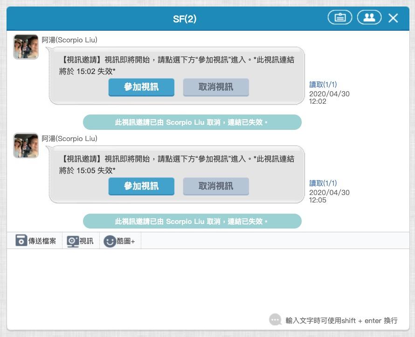Click Scorpio Liu avatar on second message
Screen dimensions: 415x337
(x=26, y=146)
